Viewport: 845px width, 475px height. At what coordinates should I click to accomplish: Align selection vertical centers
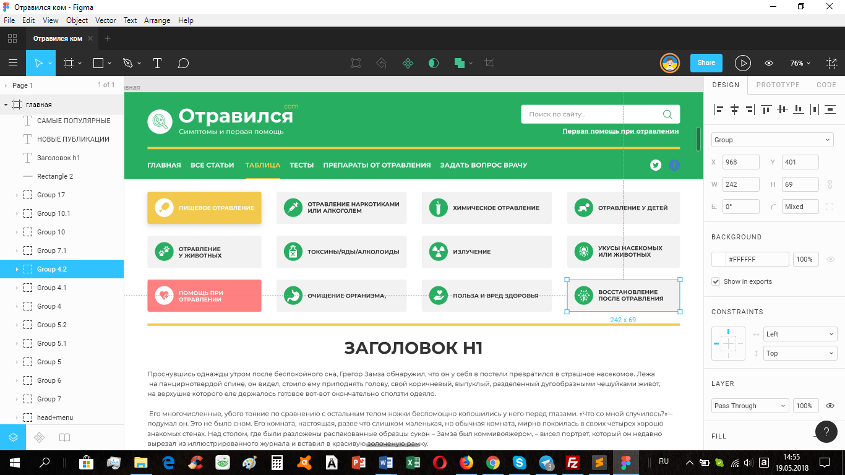783,109
